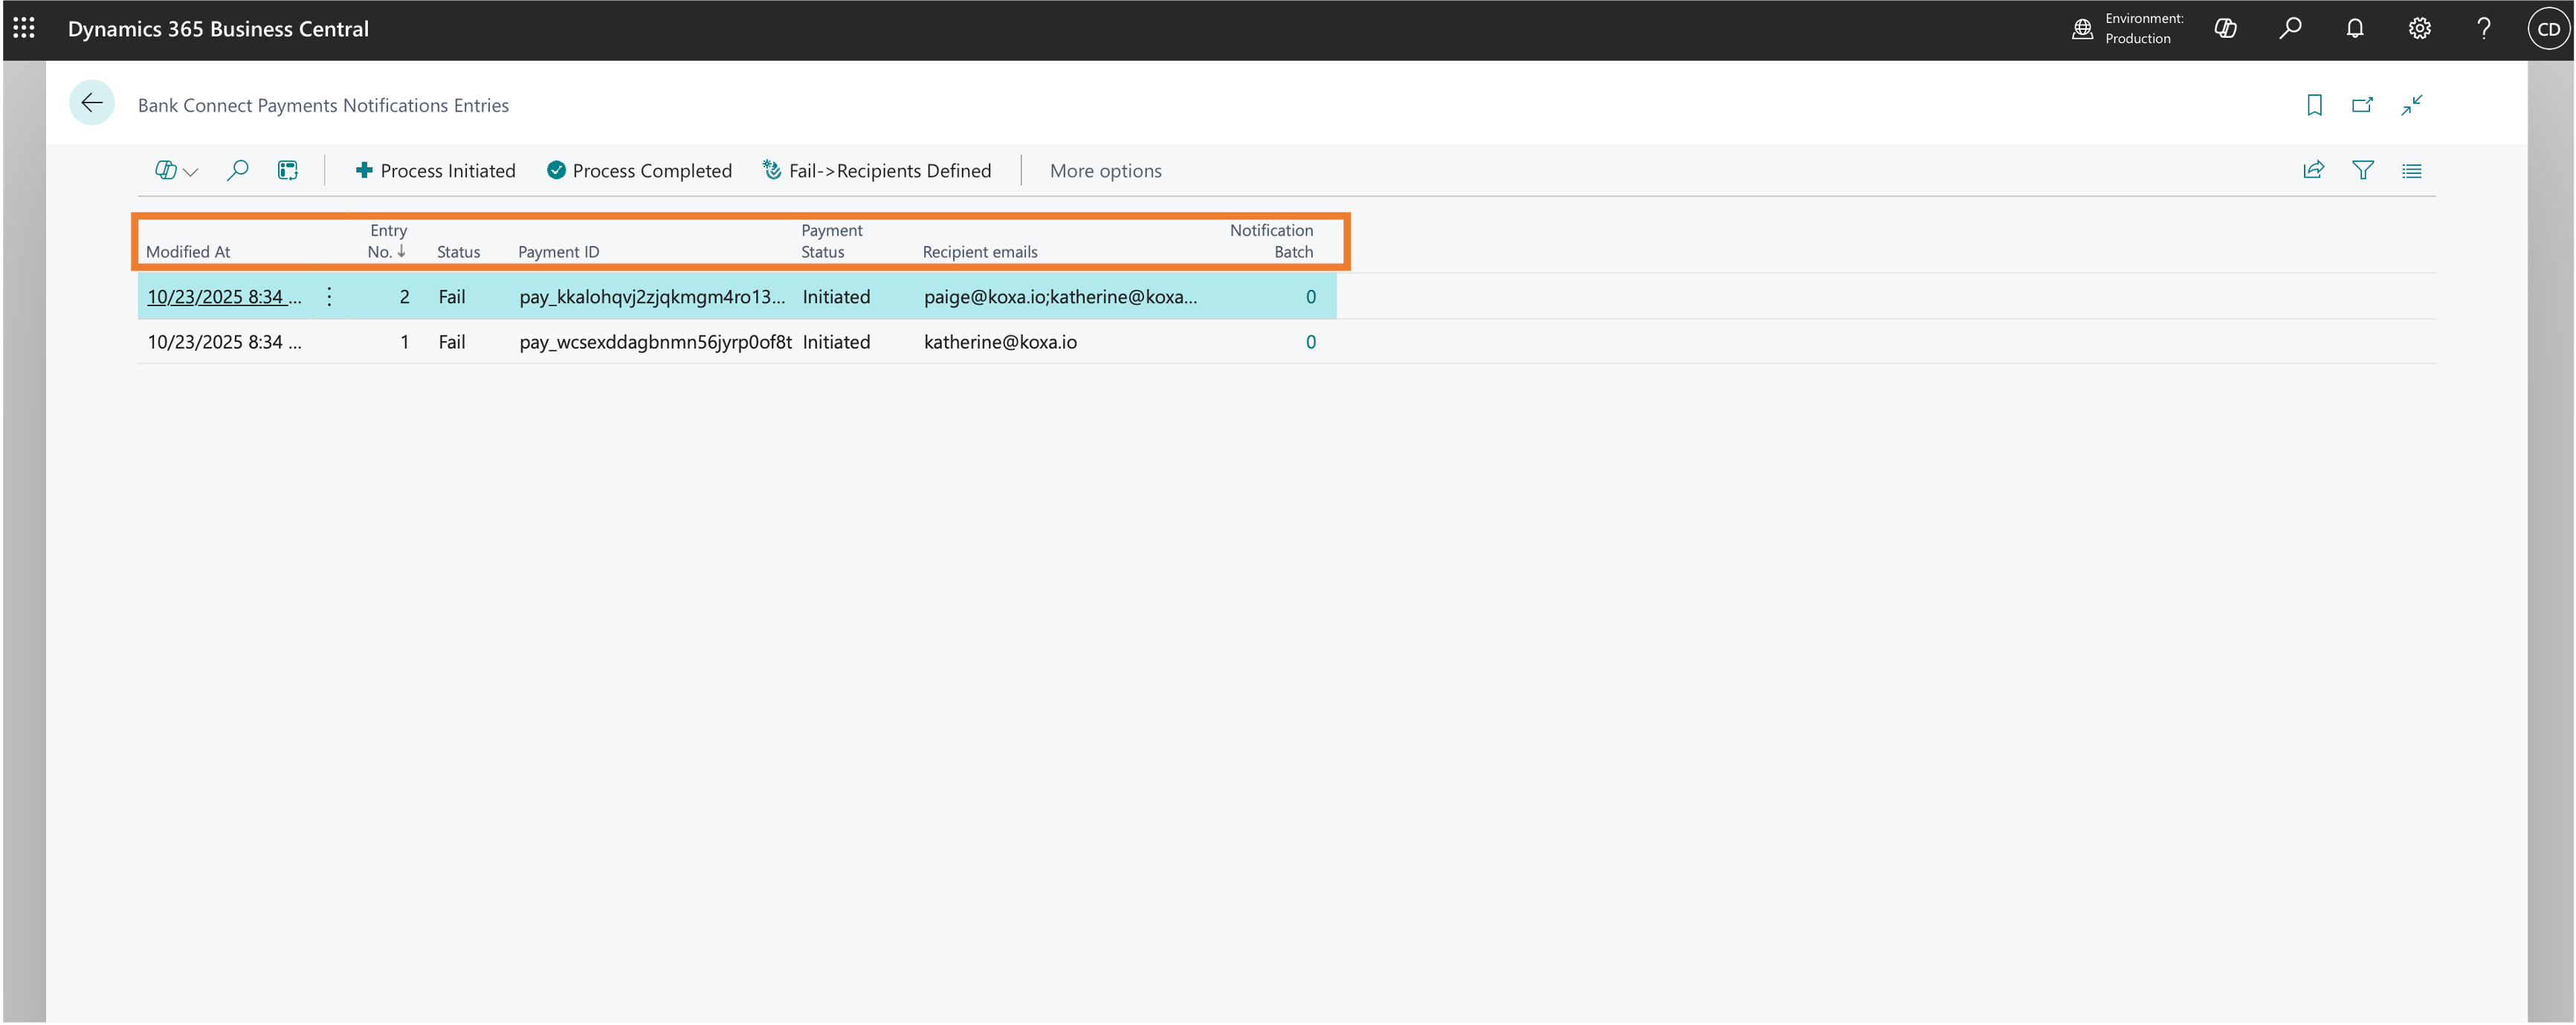The width and height of the screenshot is (2576, 1025).
Task: Click the Payment Status column header
Action: pyautogui.click(x=832, y=241)
